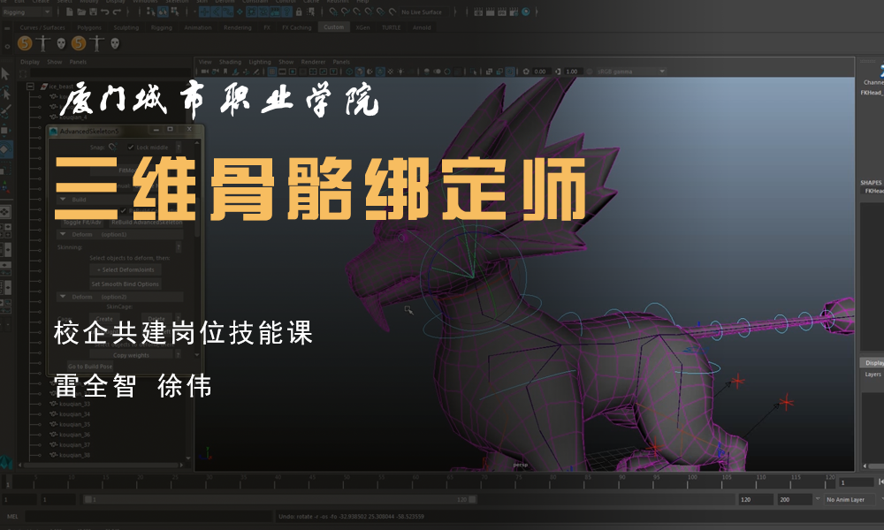
Task: Click the Toggle Fit/Adv button
Action: click(82, 222)
